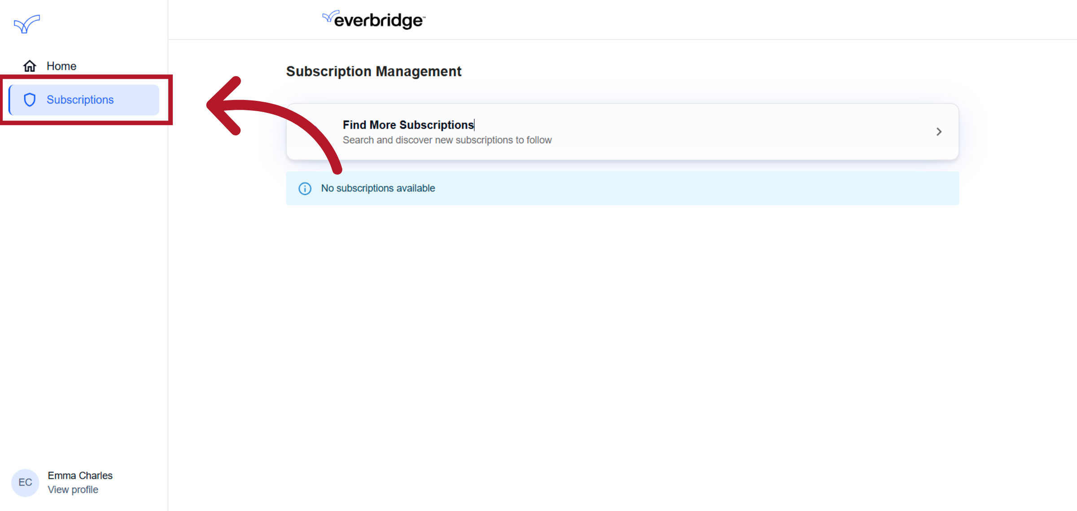Click the Subscription Management heading
The image size is (1077, 511).
click(374, 71)
